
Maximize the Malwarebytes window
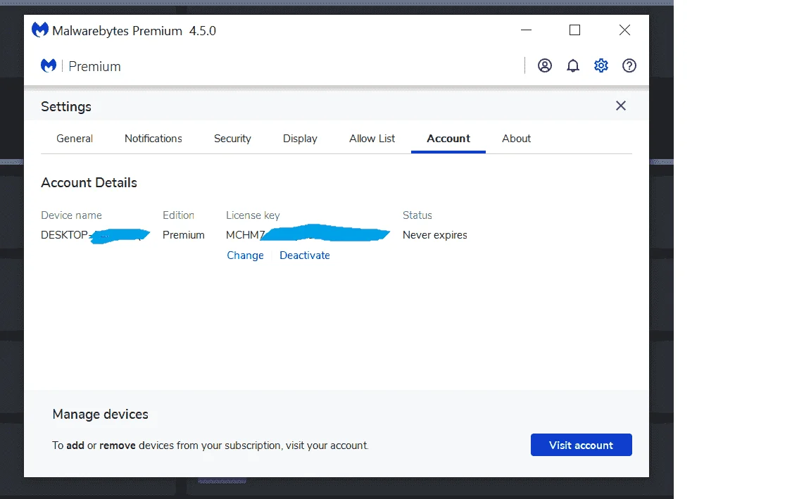pyautogui.click(x=574, y=30)
